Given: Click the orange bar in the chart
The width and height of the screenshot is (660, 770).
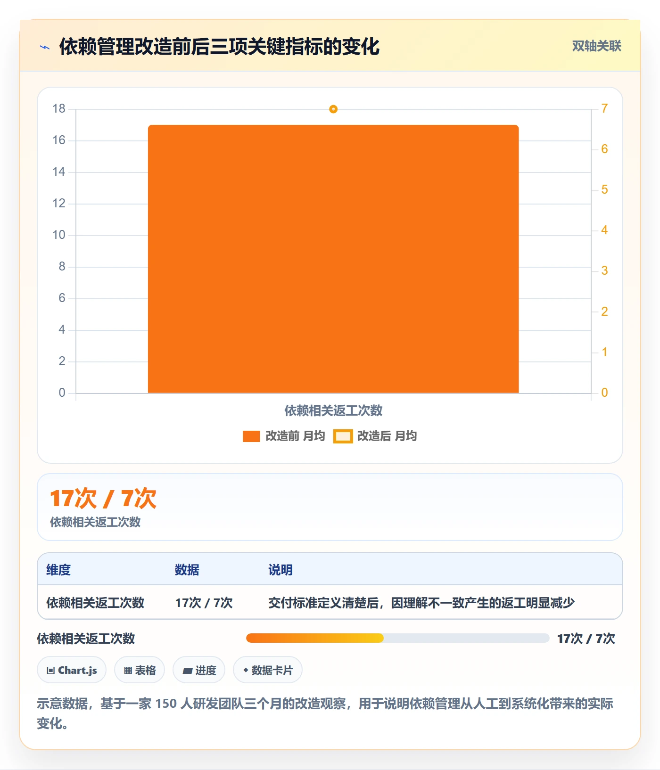Looking at the screenshot, I should point(333,259).
